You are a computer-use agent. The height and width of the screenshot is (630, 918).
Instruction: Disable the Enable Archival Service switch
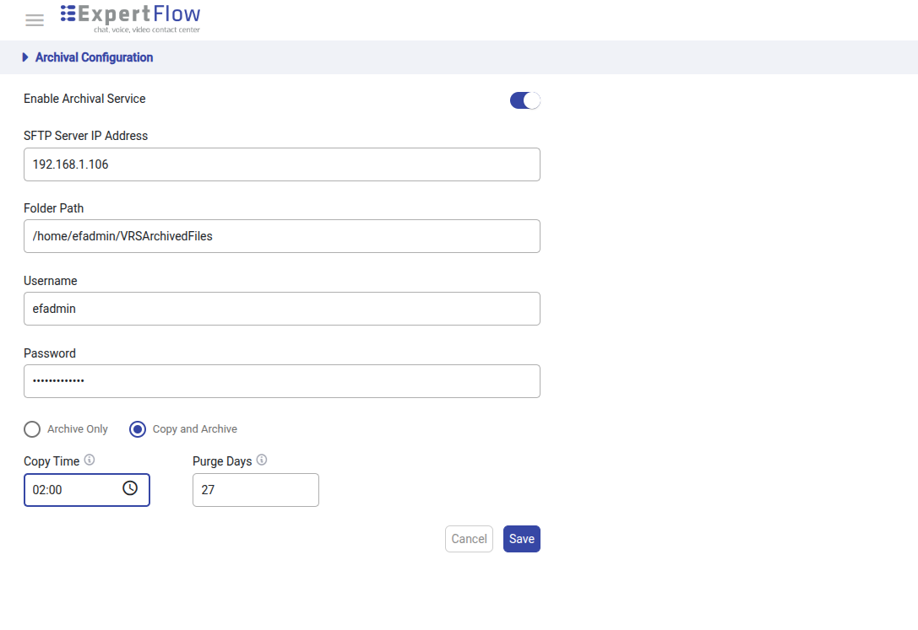click(524, 100)
